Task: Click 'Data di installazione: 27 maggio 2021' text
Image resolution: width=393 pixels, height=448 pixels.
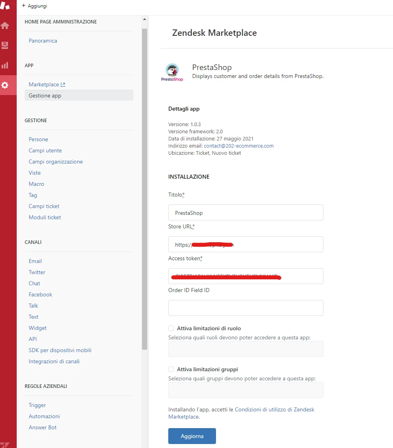Action: coord(211,138)
